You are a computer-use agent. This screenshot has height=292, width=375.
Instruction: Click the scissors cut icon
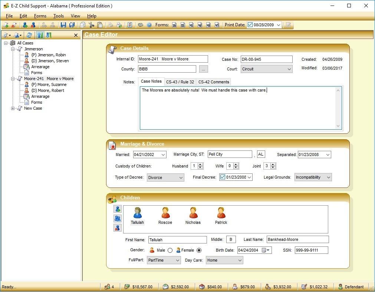[x=91, y=25]
